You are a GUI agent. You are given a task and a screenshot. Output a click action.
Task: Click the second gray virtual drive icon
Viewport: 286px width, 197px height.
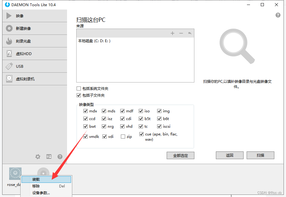pyautogui.click(x=43, y=172)
